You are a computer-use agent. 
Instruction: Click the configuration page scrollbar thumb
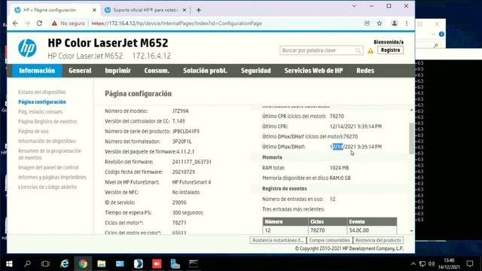click(412, 139)
